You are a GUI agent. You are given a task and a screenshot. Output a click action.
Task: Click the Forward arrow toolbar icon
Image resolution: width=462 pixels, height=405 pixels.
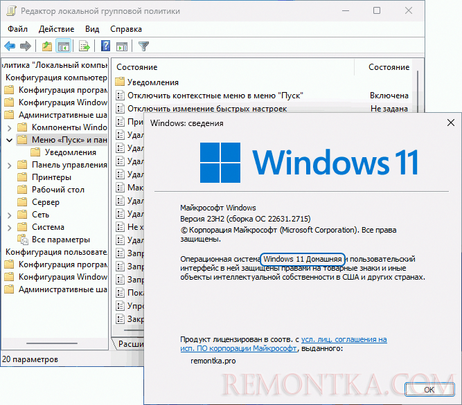pos(26,46)
